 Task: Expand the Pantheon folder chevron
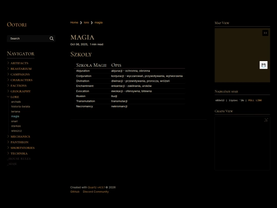[x=8, y=142]
